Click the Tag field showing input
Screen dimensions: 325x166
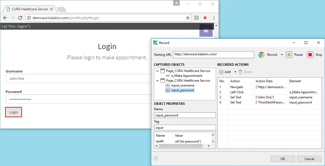pyautogui.click(x=185, y=128)
